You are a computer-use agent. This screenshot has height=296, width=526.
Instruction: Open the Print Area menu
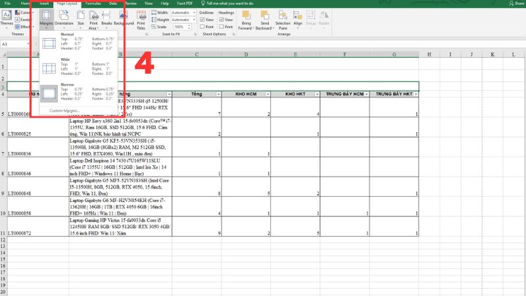click(x=93, y=20)
